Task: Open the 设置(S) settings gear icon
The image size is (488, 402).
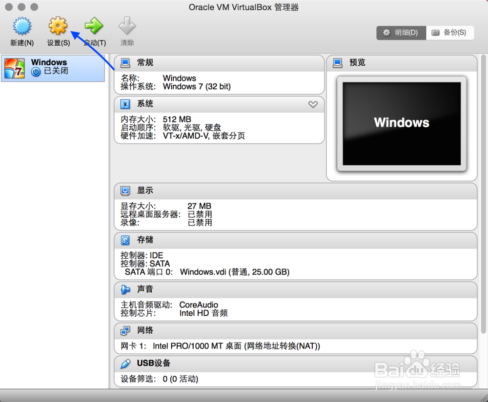Action: [58, 25]
